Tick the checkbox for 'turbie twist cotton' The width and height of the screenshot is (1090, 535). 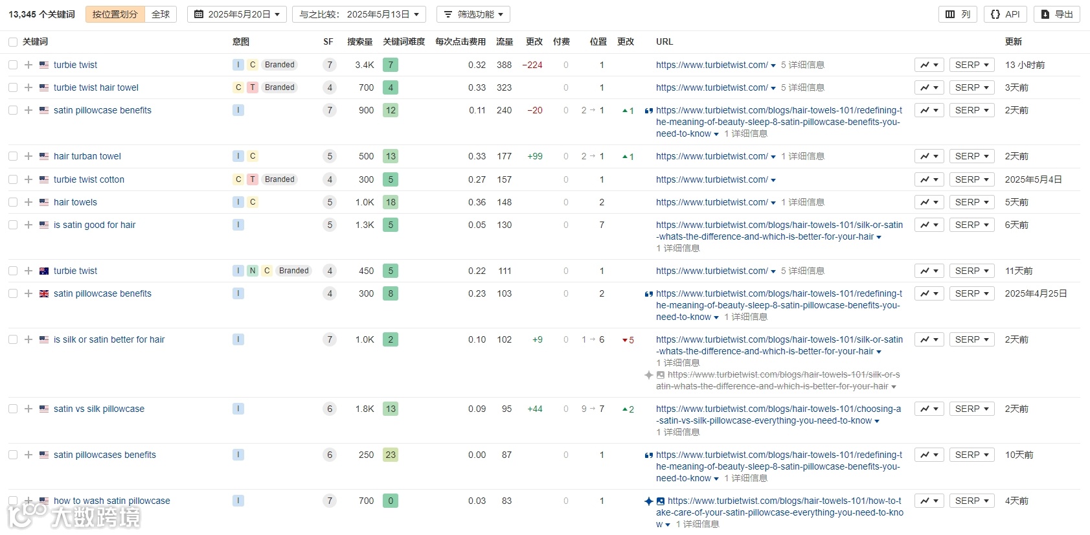pyautogui.click(x=13, y=179)
